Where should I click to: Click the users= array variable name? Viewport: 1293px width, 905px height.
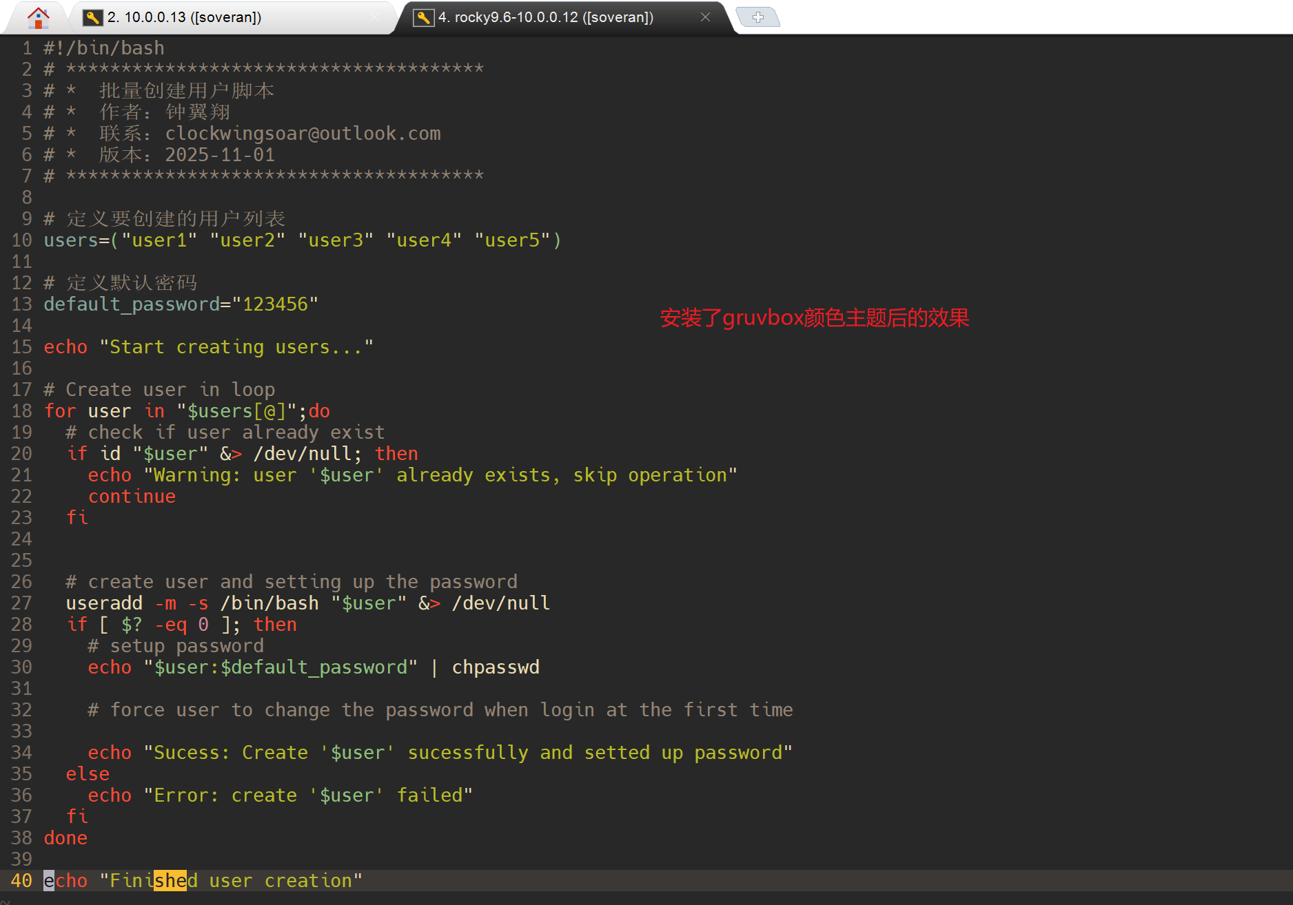(71, 240)
